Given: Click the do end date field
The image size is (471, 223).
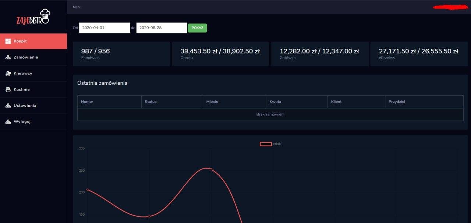Looking at the screenshot, I should point(162,28).
